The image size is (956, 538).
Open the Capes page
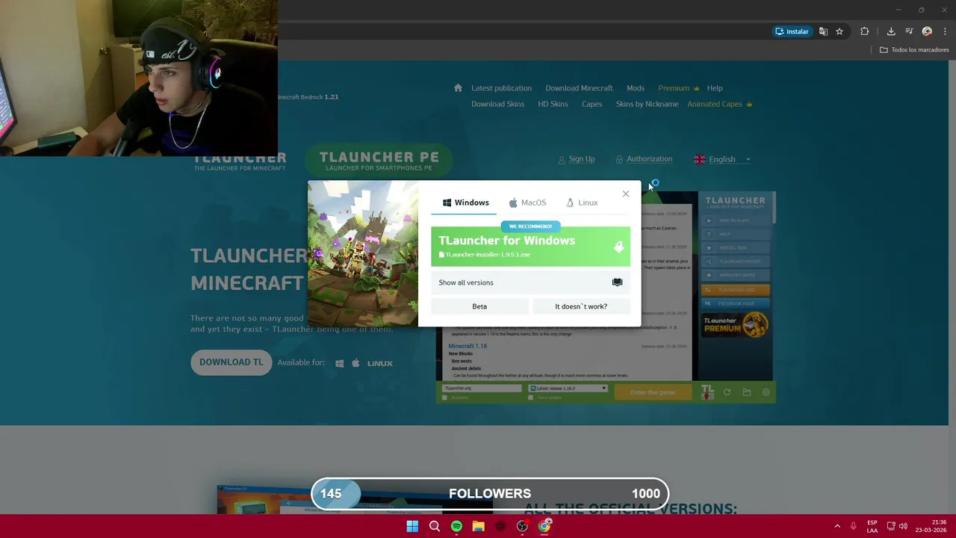pyautogui.click(x=592, y=104)
